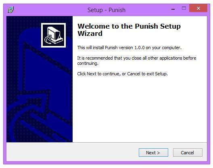This screenshot has height=168, width=213.
Task: Click the Setup installer icon in title bar
Action: (x=10, y=10)
